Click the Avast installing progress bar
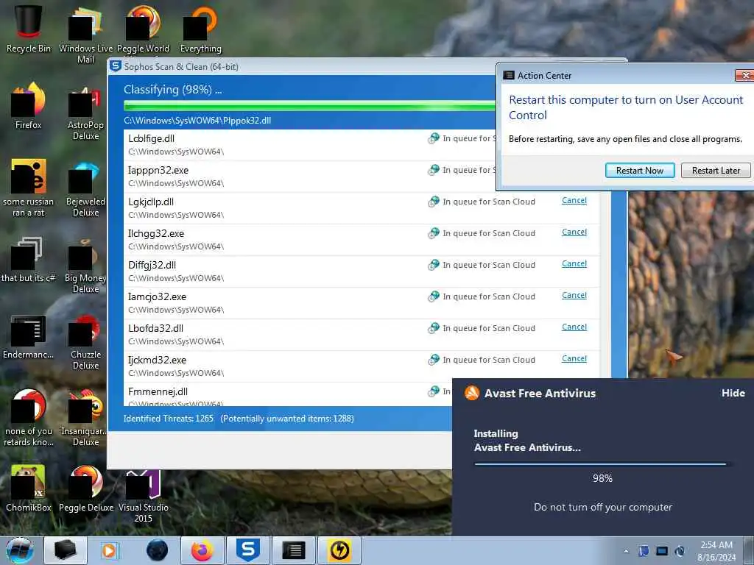 [602, 464]
